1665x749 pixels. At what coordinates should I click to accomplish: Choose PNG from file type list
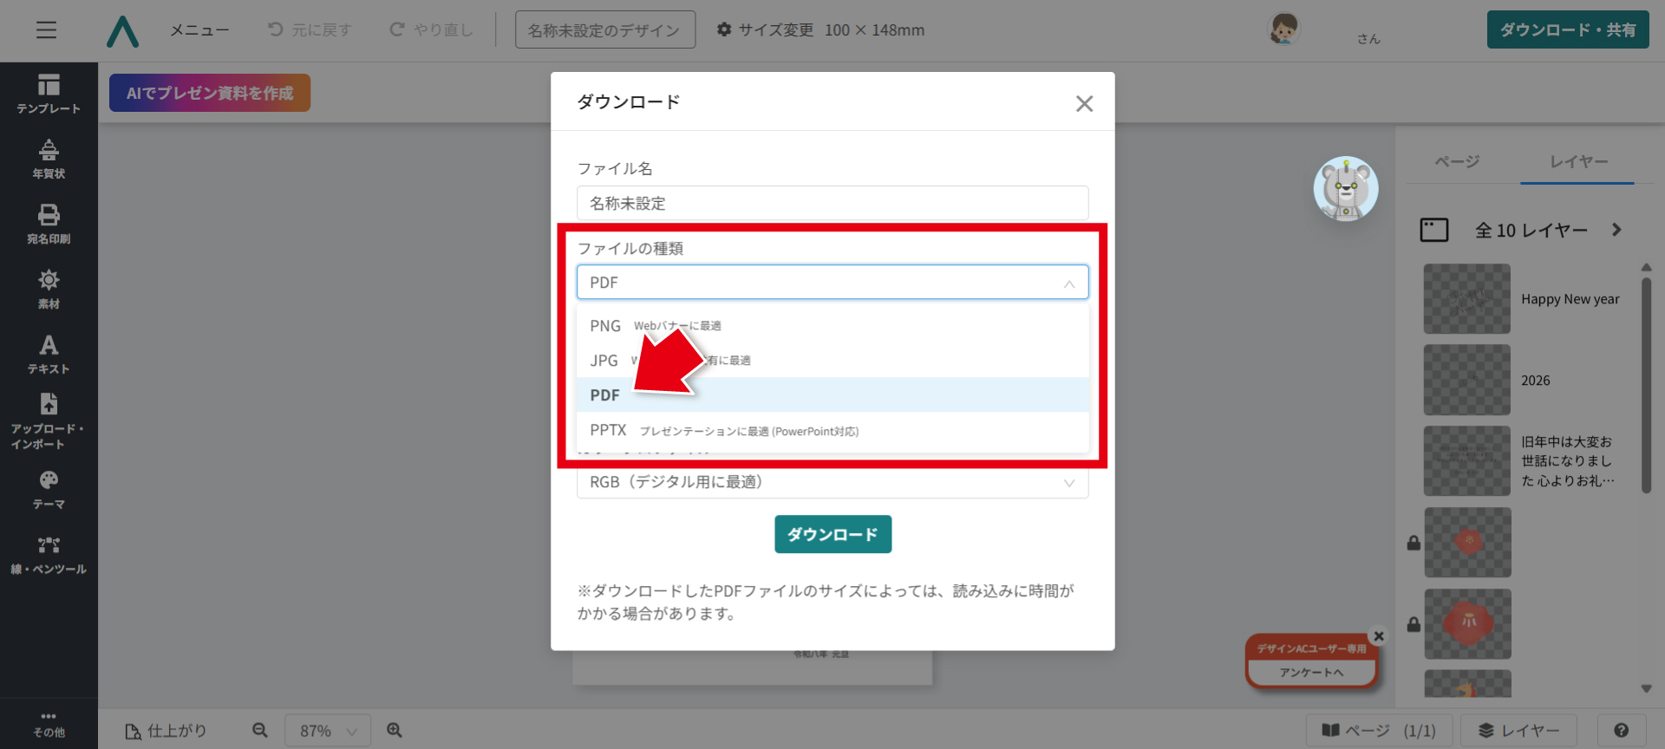coord(605,326)
